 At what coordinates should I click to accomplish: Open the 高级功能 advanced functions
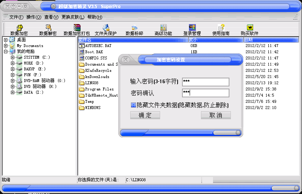click(163, 30)
